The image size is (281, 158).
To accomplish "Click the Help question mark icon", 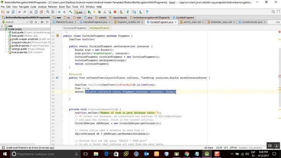I will point(147,12).
